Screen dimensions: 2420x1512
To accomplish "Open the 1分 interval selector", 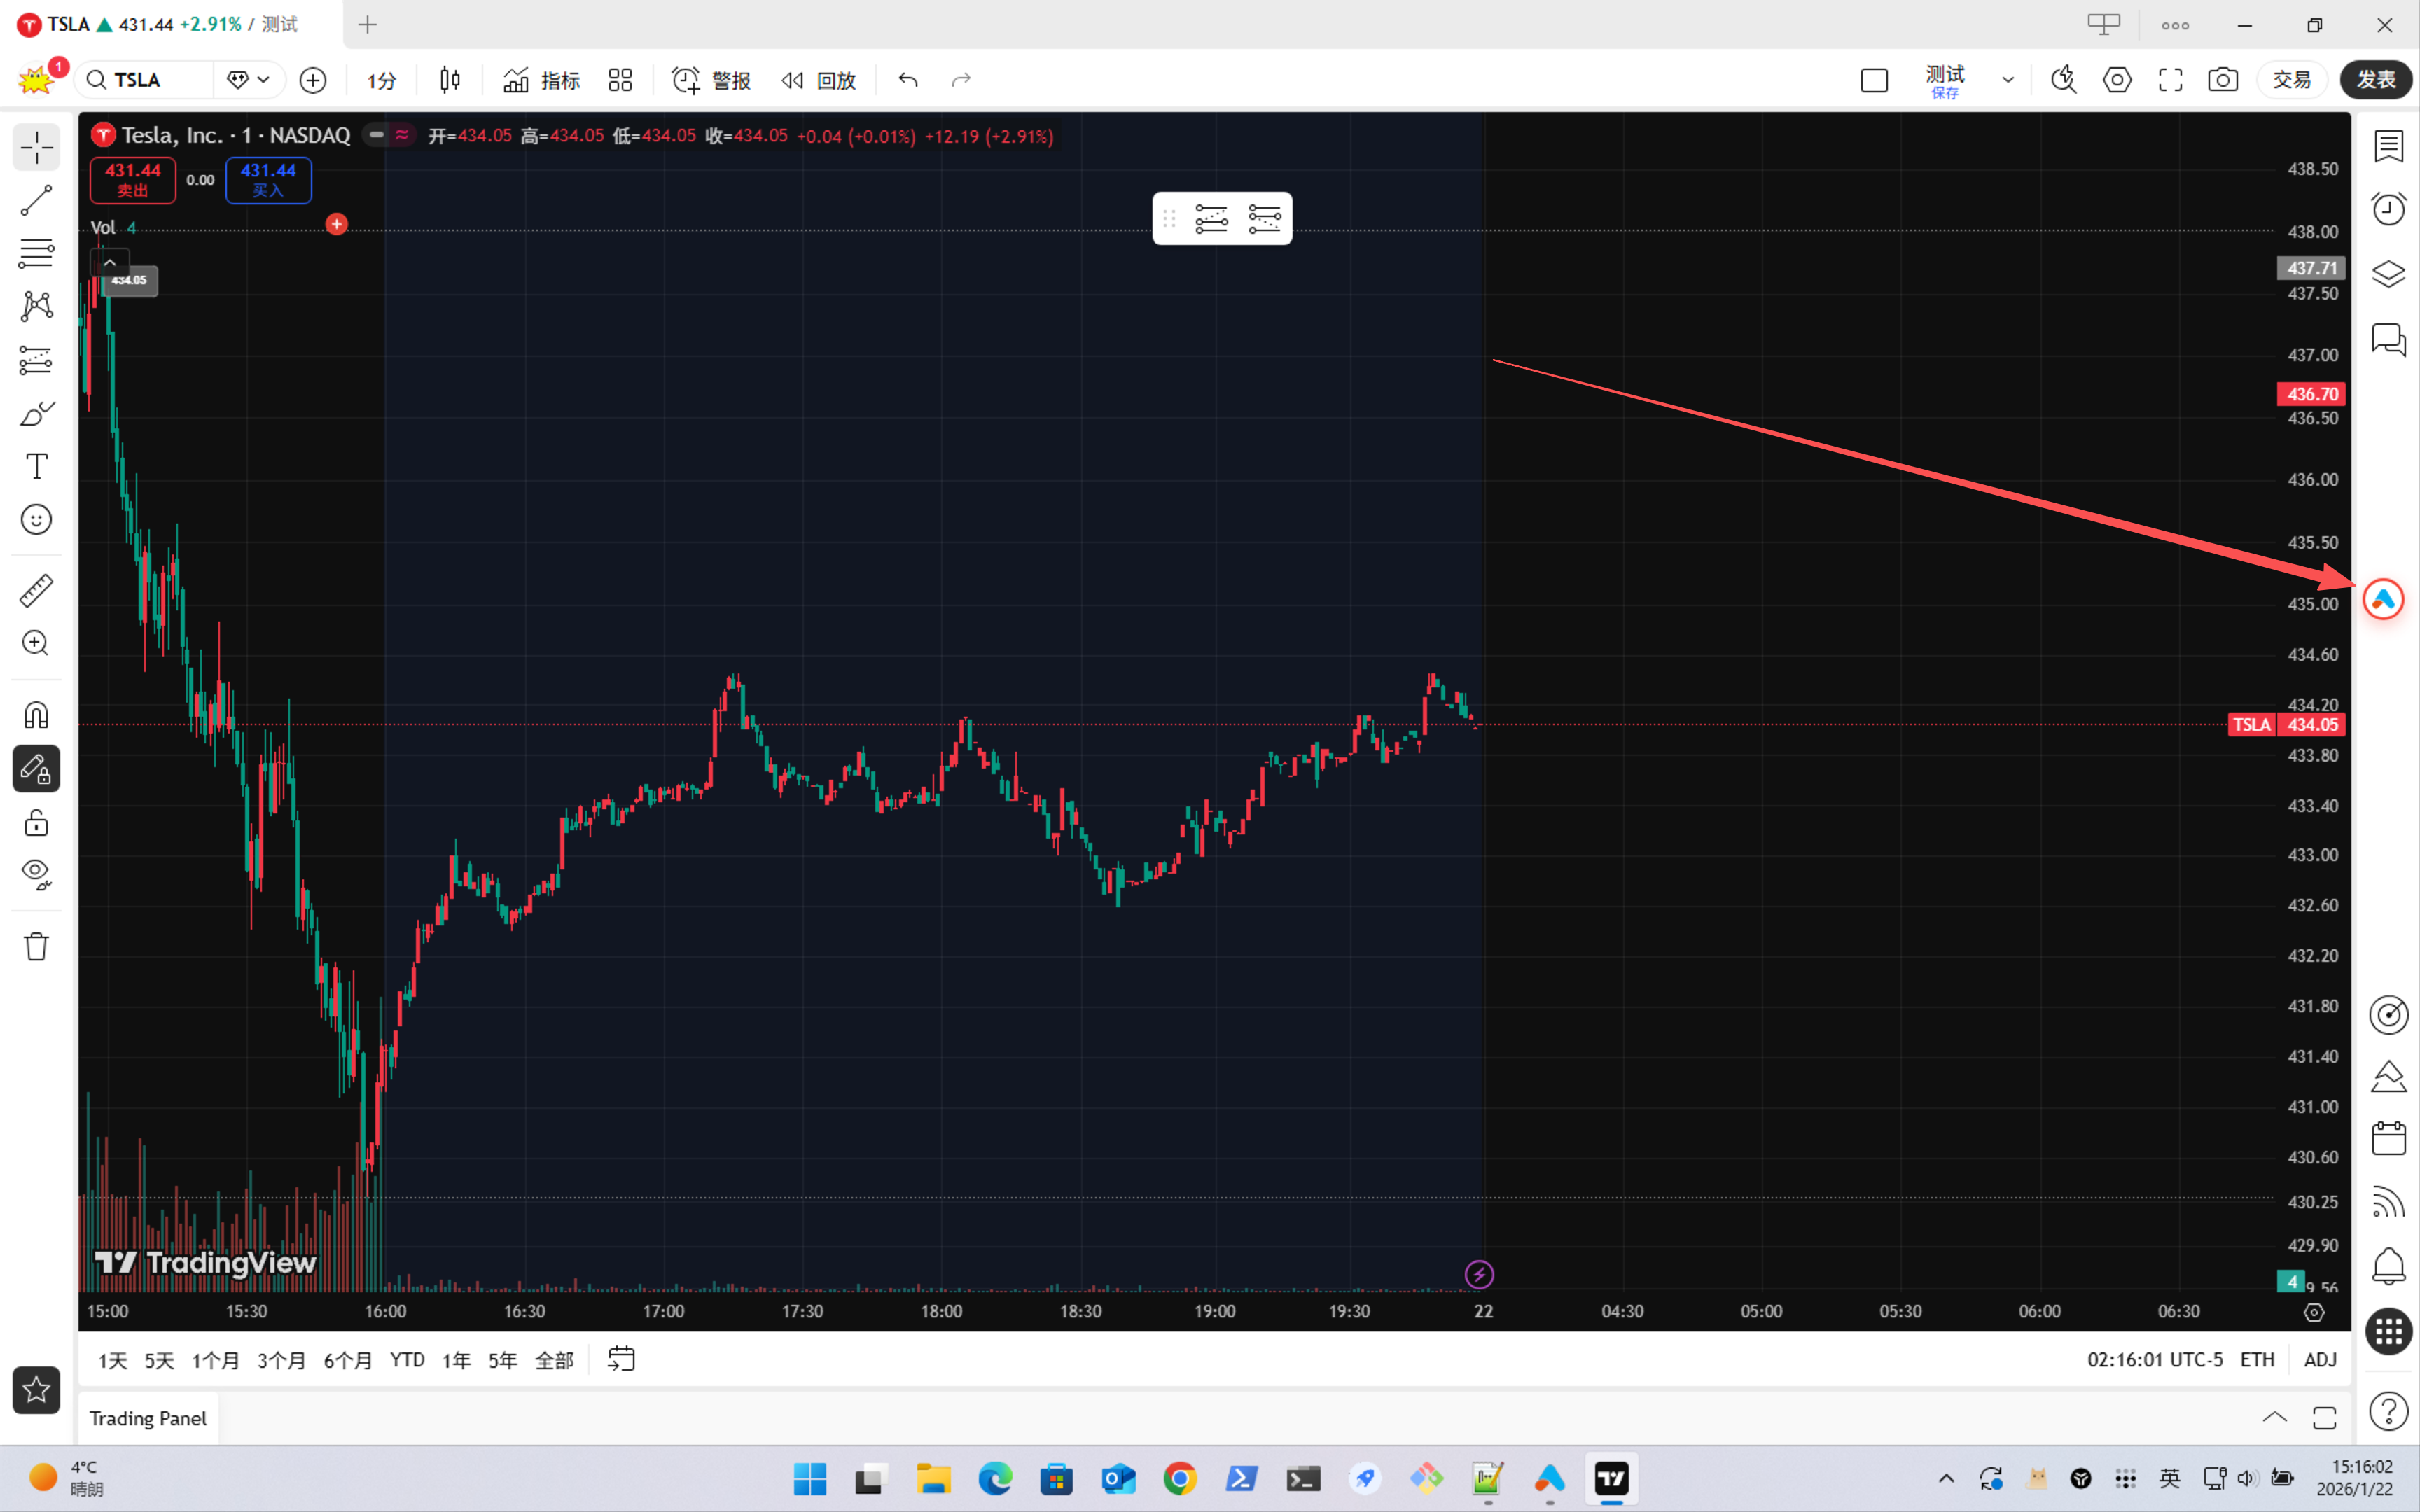I will tap(381, 80).
